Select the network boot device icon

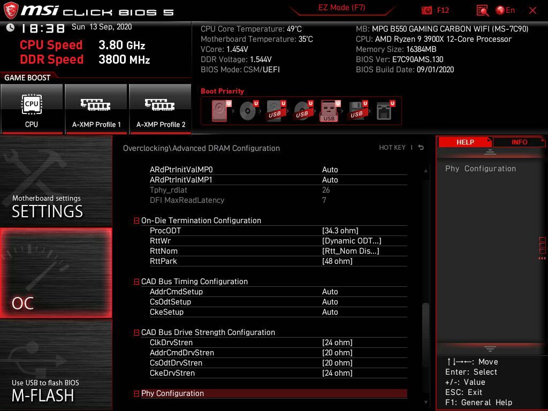point(385,111)
